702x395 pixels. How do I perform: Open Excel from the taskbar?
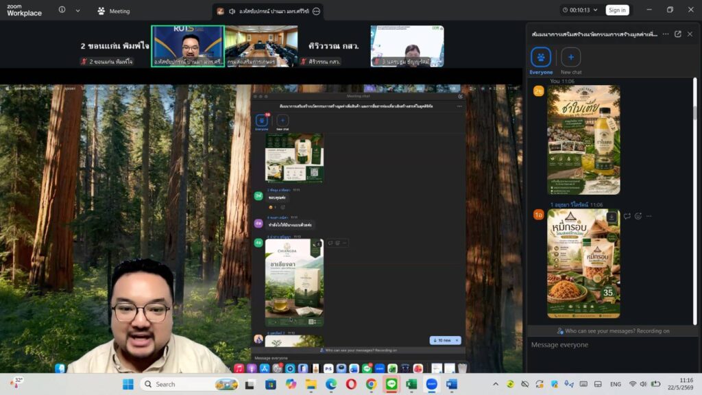(411, 384)
